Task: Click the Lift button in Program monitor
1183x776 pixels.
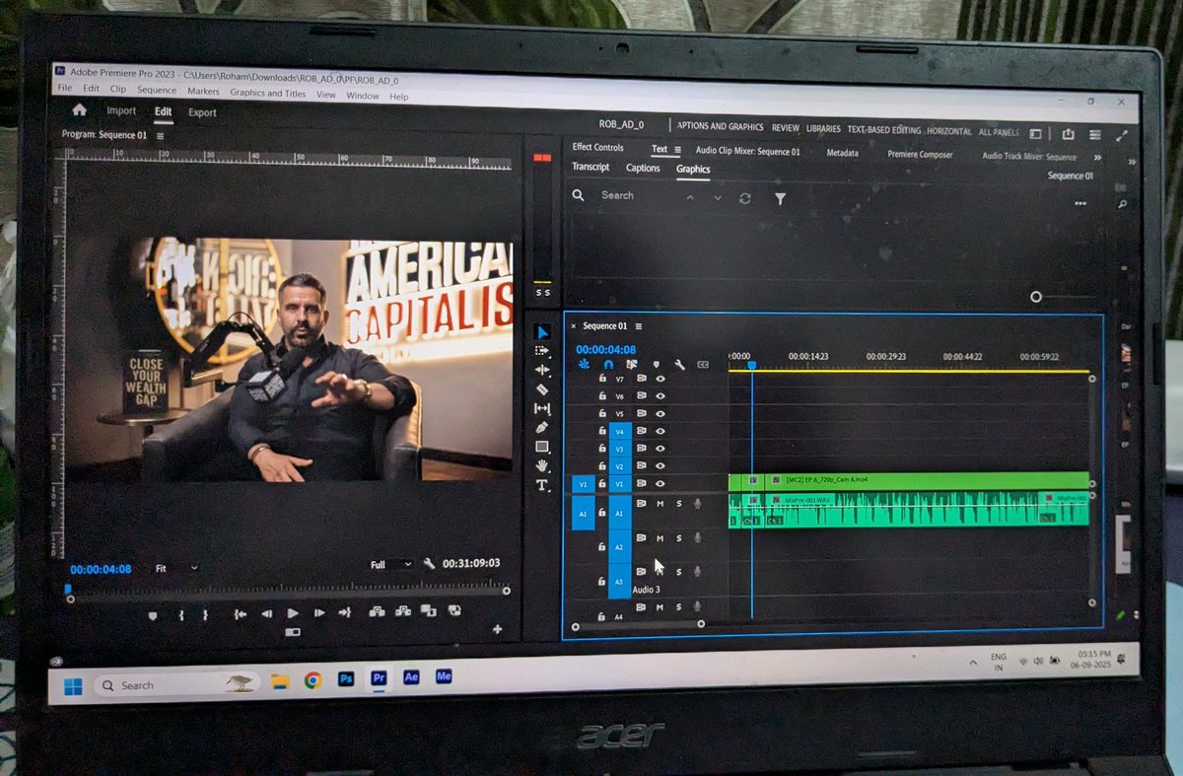Action: click(377, 611)
